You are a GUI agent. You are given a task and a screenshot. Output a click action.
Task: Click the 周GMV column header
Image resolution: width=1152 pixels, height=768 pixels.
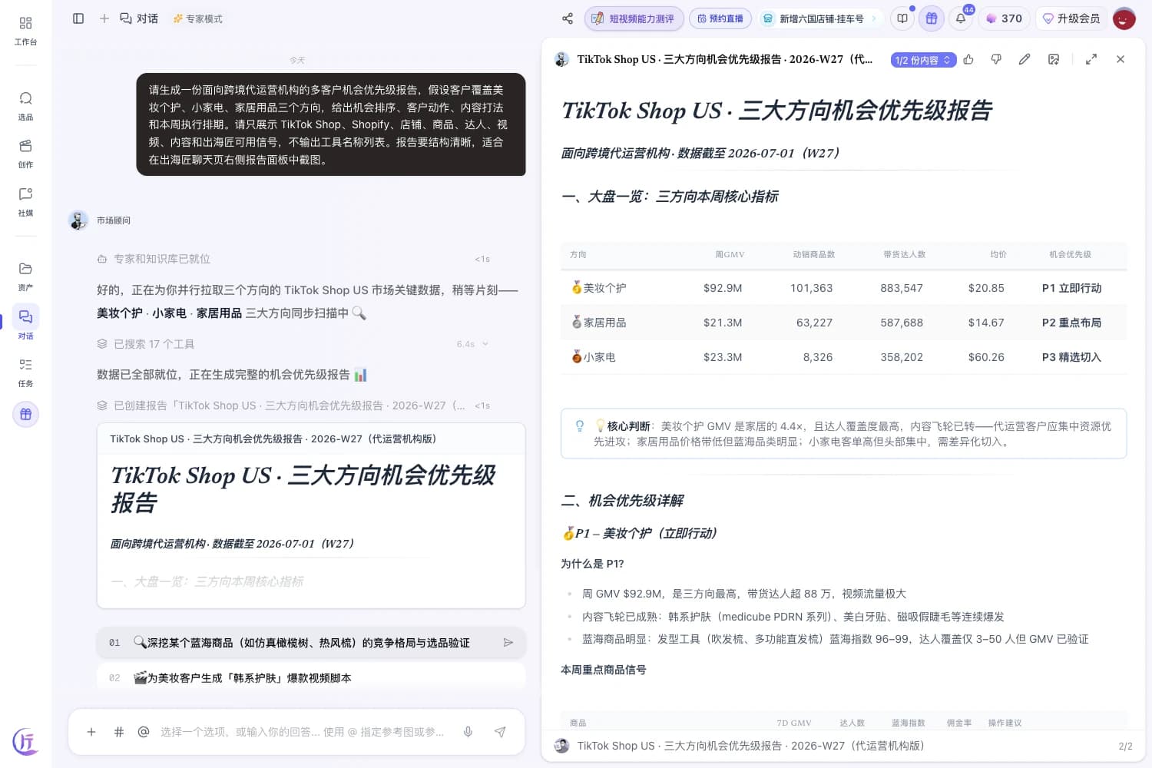coord(730,254)
